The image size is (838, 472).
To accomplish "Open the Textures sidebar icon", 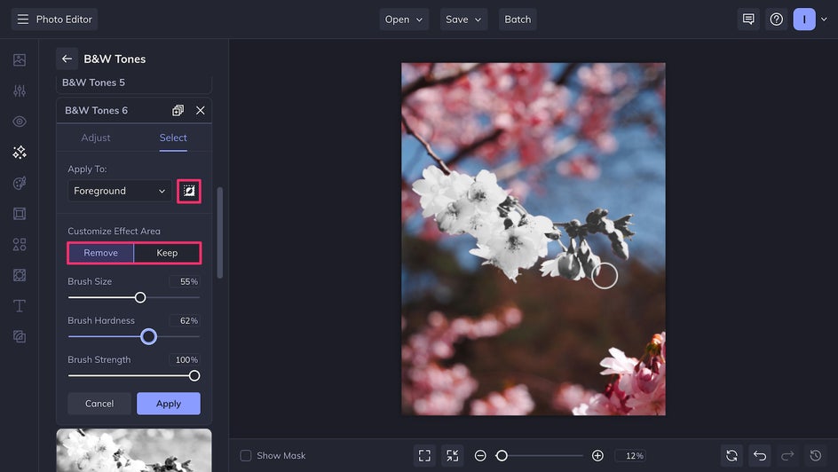I will 20,336.
